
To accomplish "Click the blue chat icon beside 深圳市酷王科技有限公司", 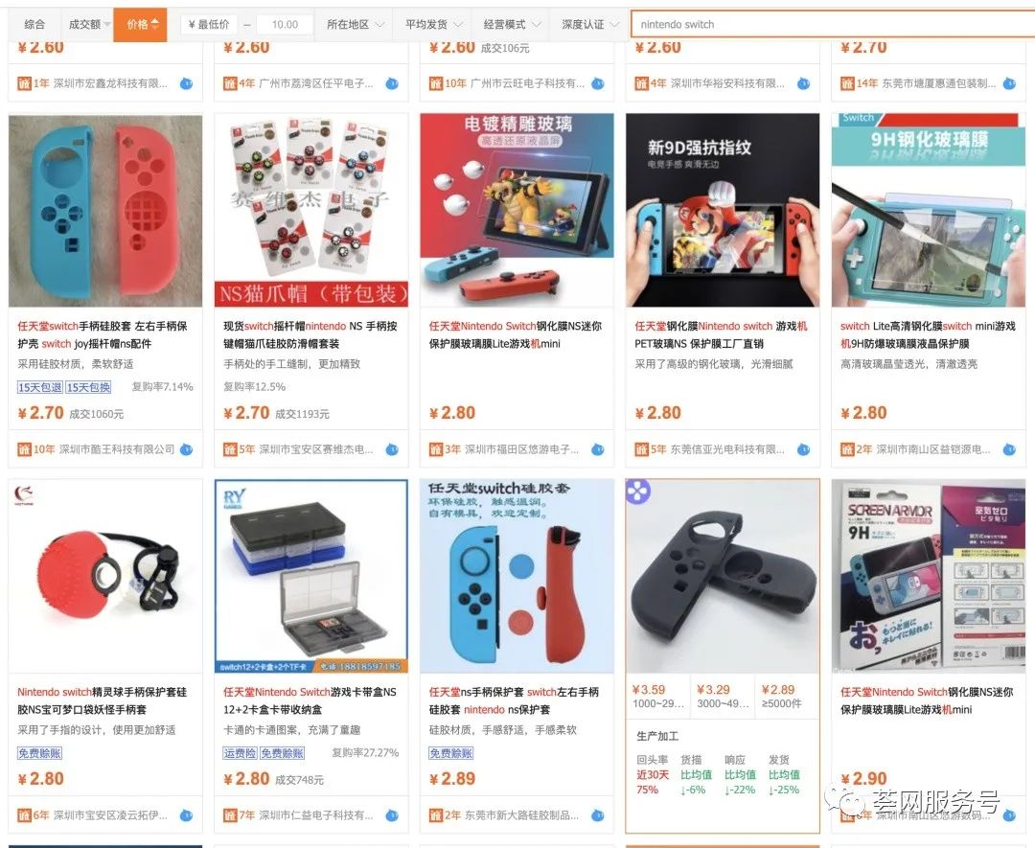I will coord(187,449).
